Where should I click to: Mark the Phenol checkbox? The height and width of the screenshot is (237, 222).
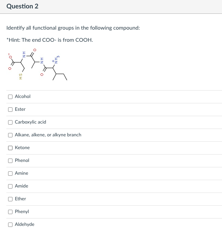(x=10, y=161)
